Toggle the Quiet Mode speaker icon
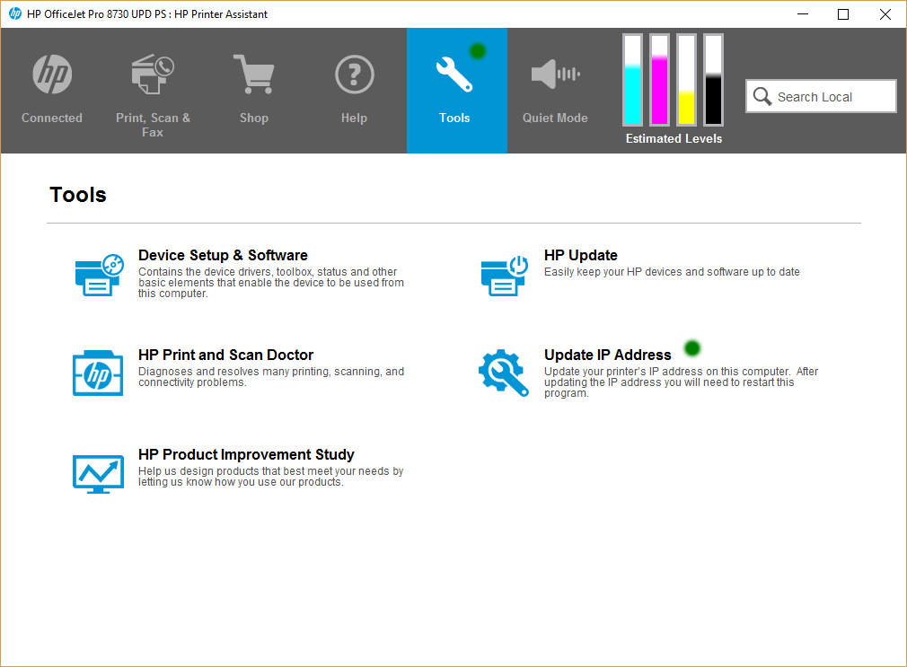Image resolution: width=907 pixels, height=667 pixels. click(555, 74)
